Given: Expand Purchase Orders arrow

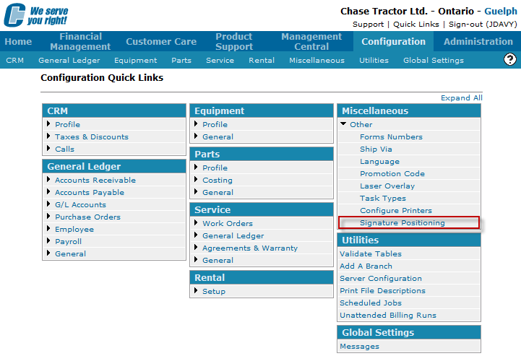Looking at the screenshot, I should [x=48, y=217].
